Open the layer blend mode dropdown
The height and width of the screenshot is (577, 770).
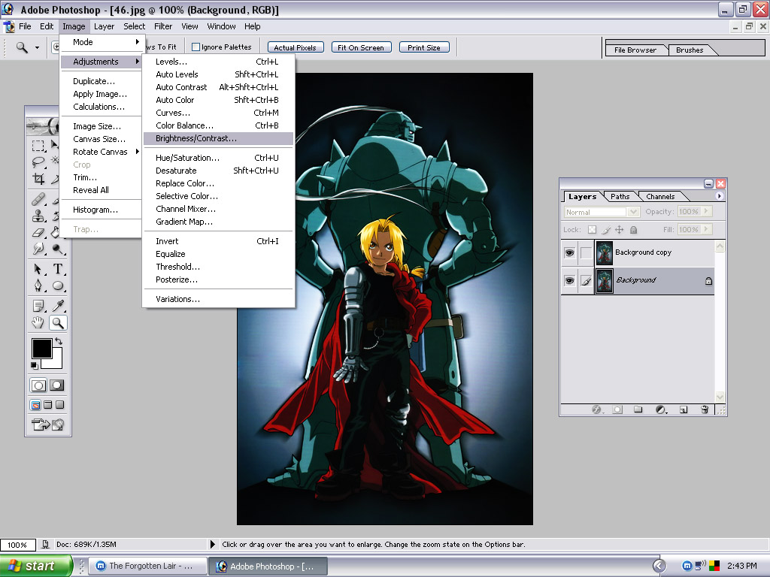coord(633,212)
